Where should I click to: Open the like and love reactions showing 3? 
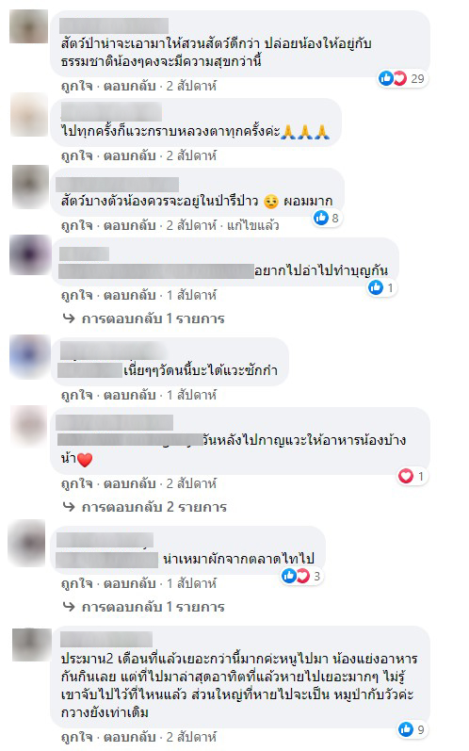(301, 576)
